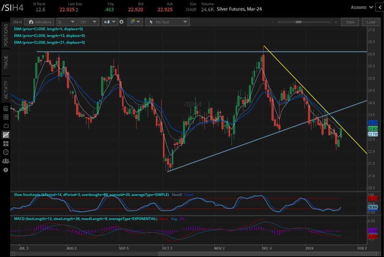Click the TV media sidebar icon
The height and width of the screenshot is (257, 384).
pos(6,126)
